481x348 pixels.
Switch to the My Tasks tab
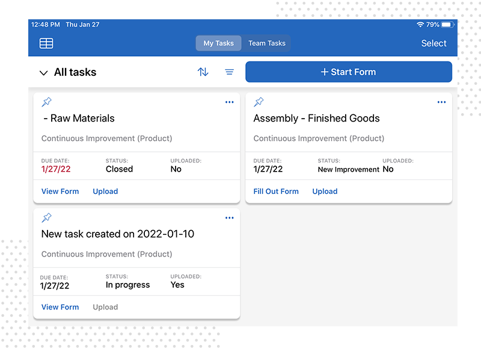(x=218, y=43)
